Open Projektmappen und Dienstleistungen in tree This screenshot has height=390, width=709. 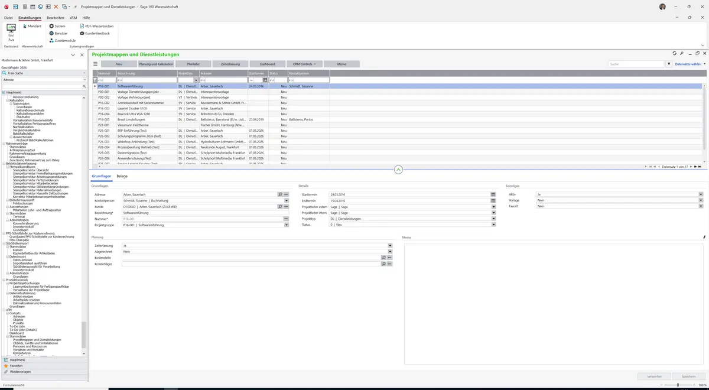[37, 340]
